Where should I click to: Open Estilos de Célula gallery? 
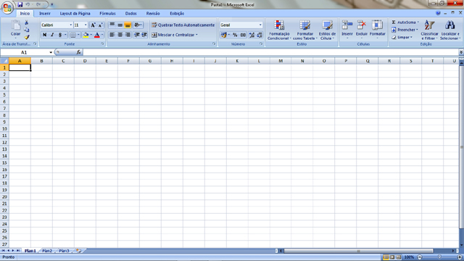[327, 30]
